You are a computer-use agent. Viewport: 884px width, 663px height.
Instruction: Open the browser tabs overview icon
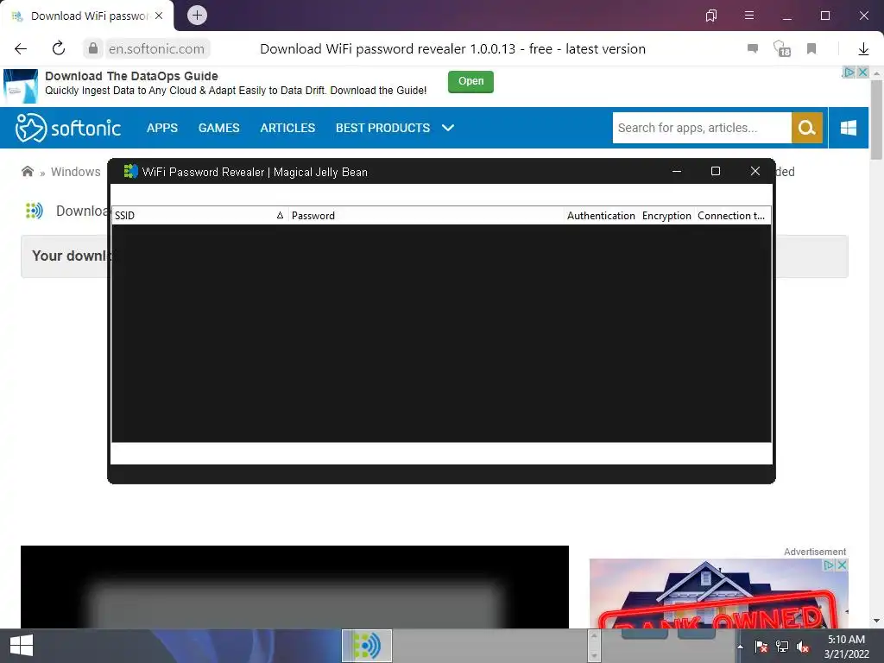711,16
